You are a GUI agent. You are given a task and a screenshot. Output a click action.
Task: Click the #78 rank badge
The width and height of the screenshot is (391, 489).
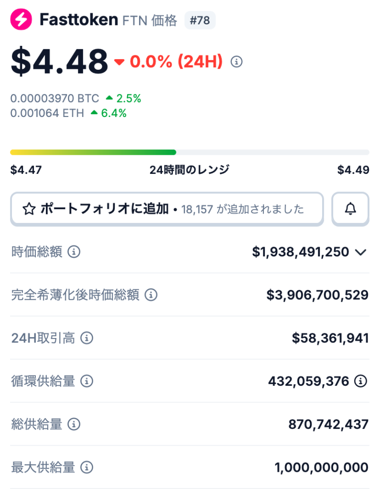pos(200,21)
